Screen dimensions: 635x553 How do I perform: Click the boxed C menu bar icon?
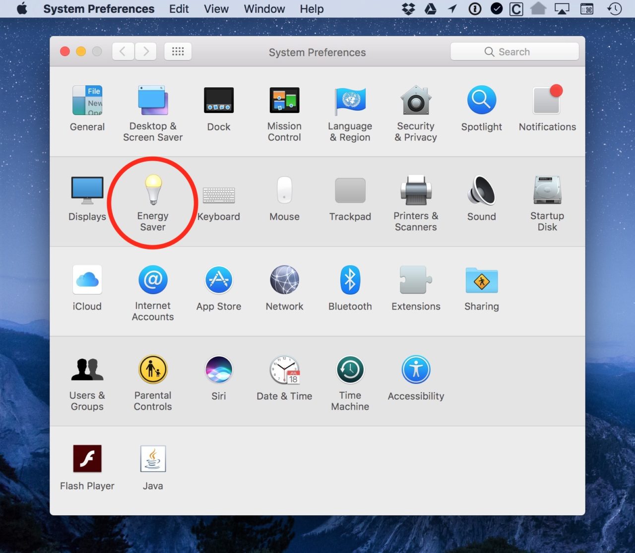pyautogui.click(x=516, y=9)
